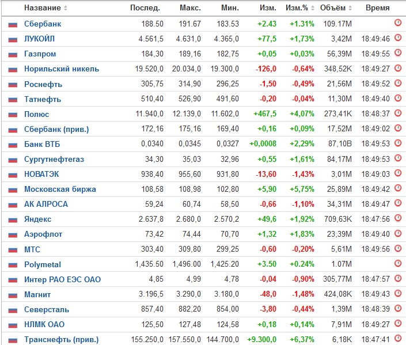Click the clock icon in the Сбербанк row
Image resolution: width=406 pixels, height=345 pixels.
(398, 23)
